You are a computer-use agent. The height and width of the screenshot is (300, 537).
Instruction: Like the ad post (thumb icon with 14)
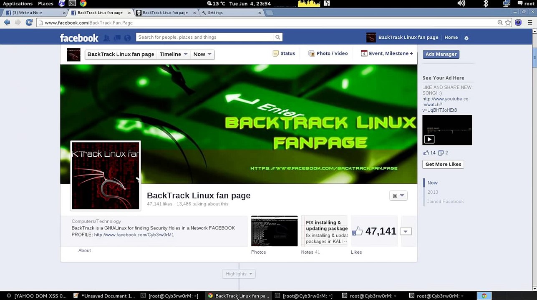click(x=429, y=152)
